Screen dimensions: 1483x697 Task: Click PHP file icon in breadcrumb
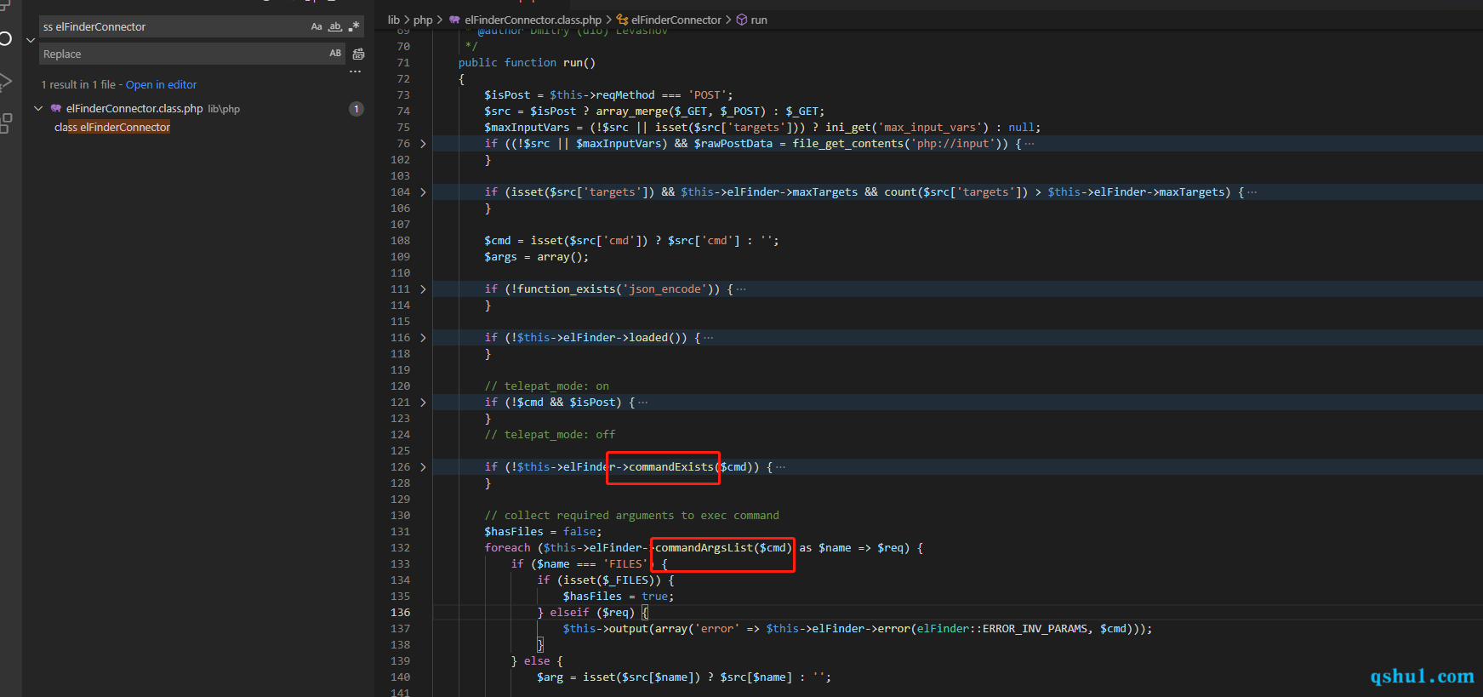coord(454,20)
